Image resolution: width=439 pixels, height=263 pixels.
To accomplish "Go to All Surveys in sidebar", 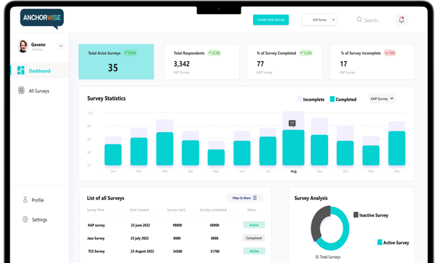I will coord(39,91).
